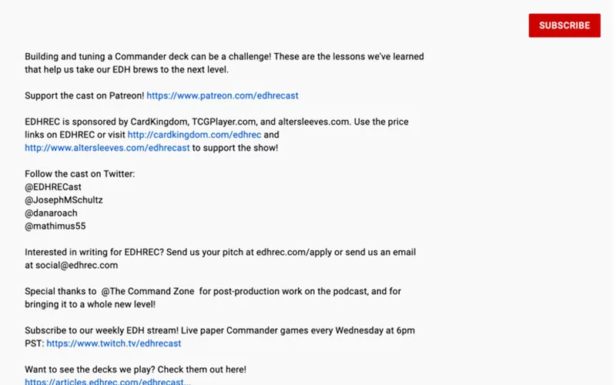Viewport: 616px width, 385px height.
Task: Click the @danaroach Twitter handle
Action: 51,213
